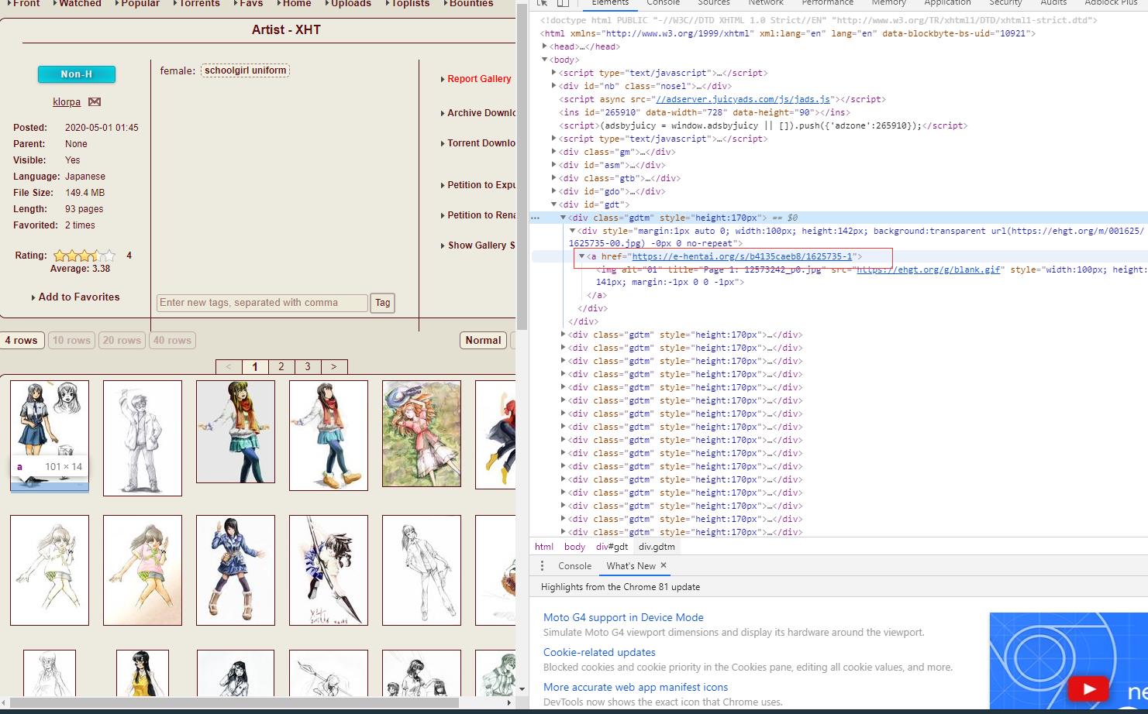The image size is (1148, 714).
Task: Select the 20 rows display option
Action: tap(122, 341)
